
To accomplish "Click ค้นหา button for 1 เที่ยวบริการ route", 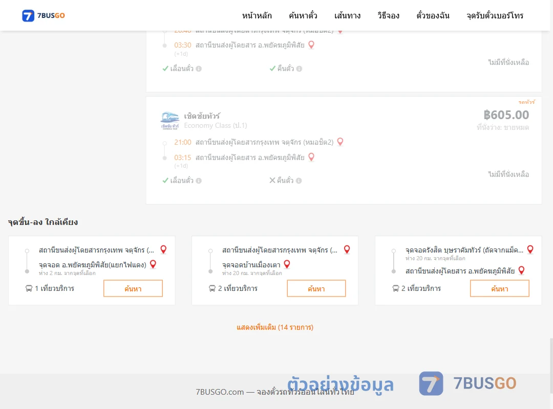I will pos(133,288).
